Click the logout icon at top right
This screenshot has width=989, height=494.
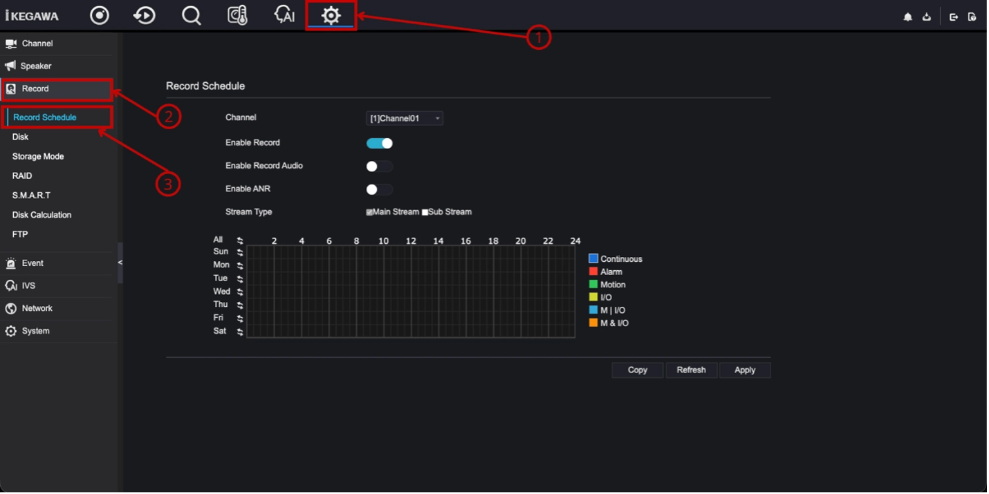(954, 17)
